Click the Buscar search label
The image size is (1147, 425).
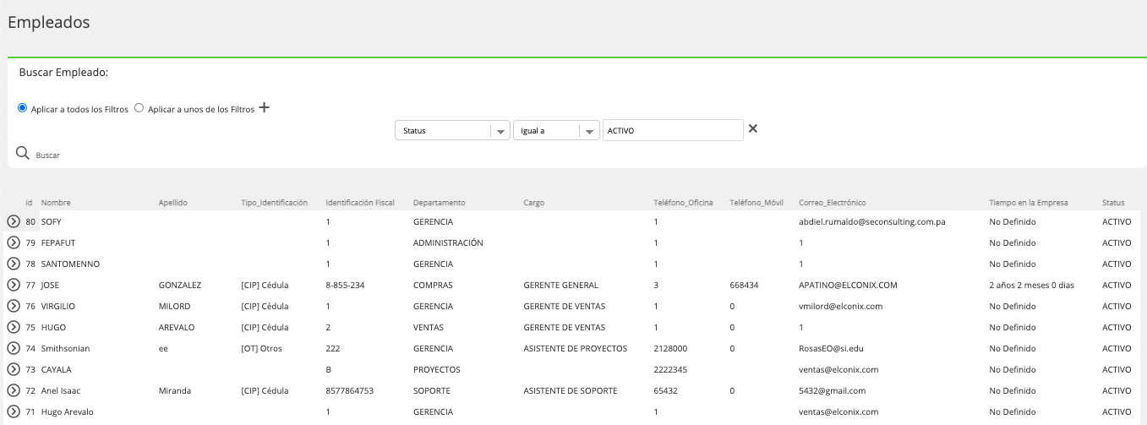[x=48, y=155]
